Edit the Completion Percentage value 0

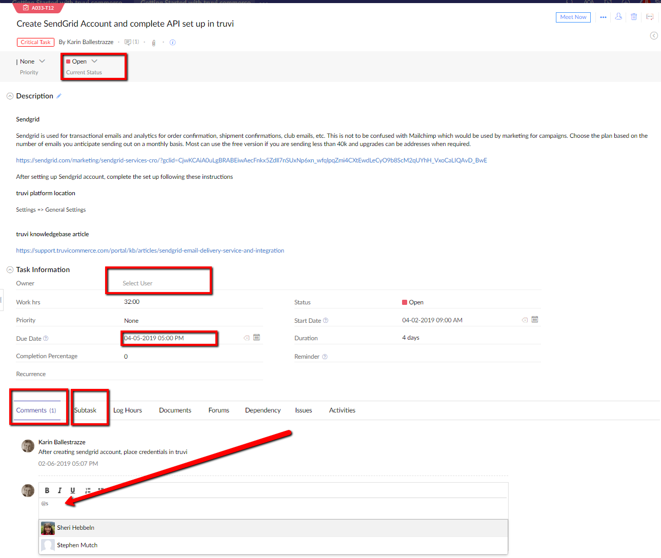(126, 357)
